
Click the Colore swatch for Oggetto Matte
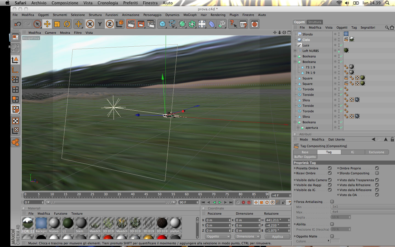(335, 241)
